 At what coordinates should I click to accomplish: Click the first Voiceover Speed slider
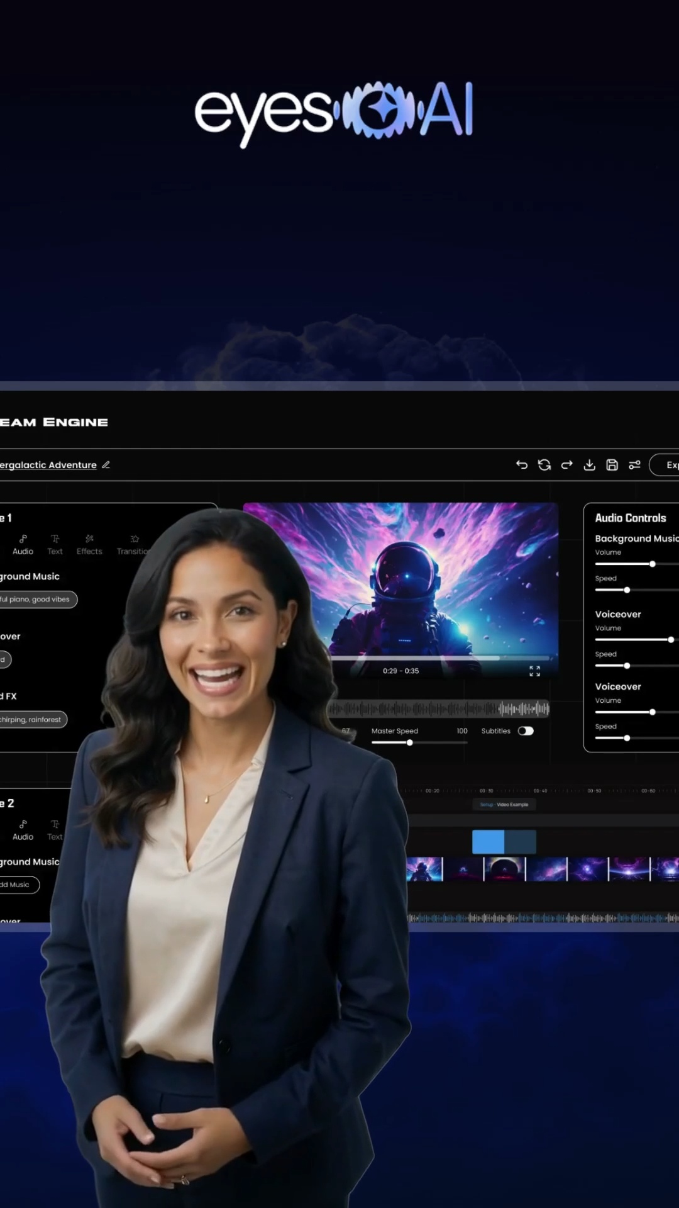tap(637, 666)
